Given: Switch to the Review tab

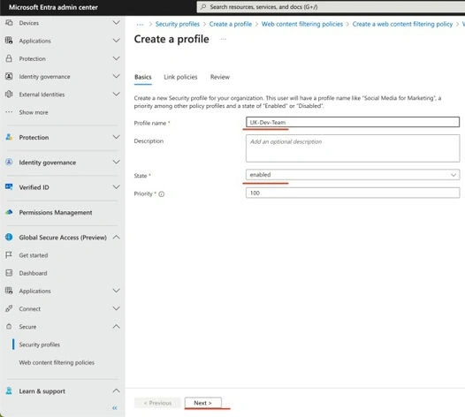Looking at the screenshot, I should point(220,77).
